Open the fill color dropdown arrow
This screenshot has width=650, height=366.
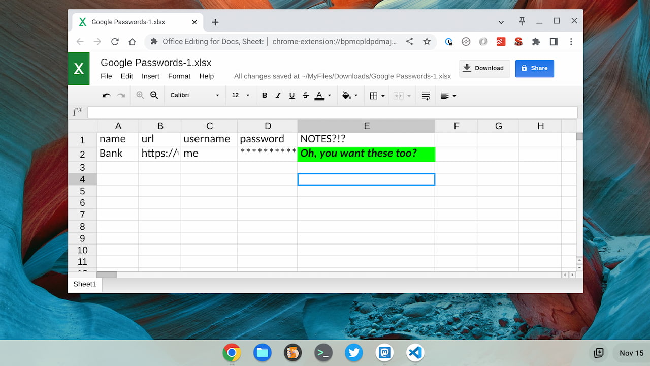(356, 95)
